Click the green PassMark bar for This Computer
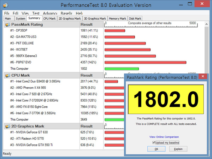 tap(122, 69)
